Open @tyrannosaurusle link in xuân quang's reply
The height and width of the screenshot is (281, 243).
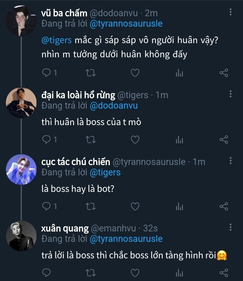pos(126,239)
